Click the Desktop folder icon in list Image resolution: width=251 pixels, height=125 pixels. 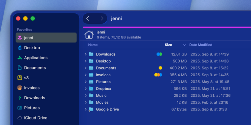[x=91, y=61]
